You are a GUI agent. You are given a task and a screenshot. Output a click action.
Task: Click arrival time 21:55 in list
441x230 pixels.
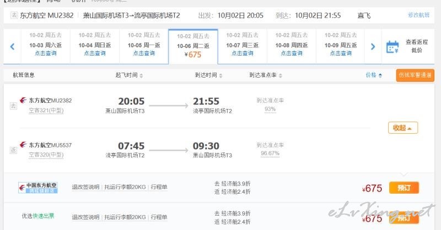[206, 101]
